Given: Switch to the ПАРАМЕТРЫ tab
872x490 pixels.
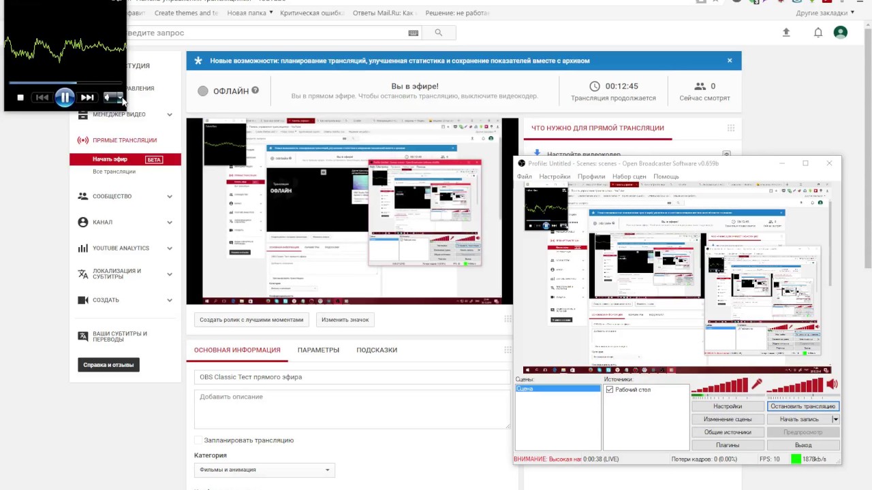Looking at the screenshot, I should (x=318, y=350).
